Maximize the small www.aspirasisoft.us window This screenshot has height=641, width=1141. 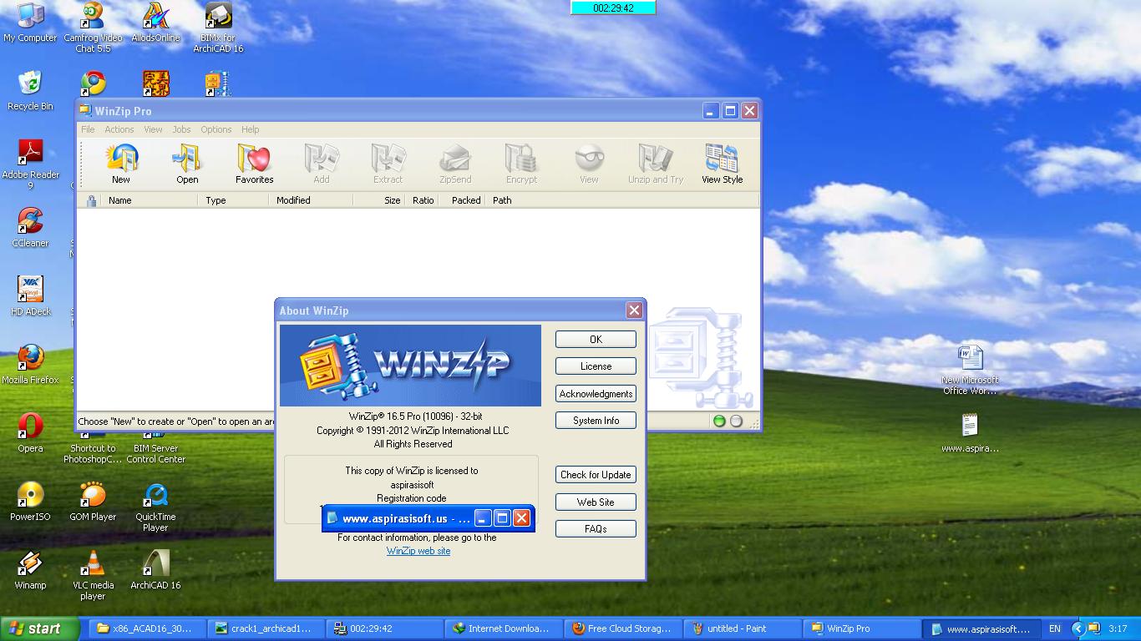[x=502, y=518]
